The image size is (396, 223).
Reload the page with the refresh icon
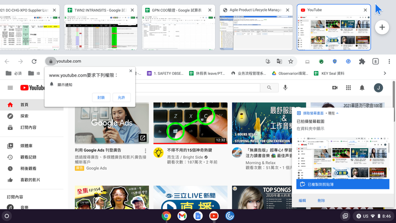pyautogui.click(x=34, y=61)
